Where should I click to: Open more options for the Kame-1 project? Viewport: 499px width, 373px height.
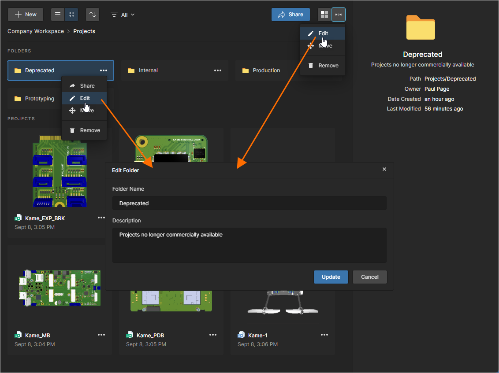324,335
